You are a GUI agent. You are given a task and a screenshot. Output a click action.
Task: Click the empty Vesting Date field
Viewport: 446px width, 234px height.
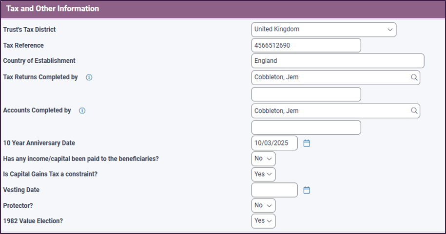tap(274, 190)
